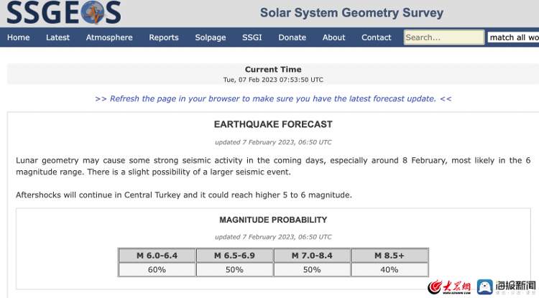Go to the Latest menu item
This screenshot has width=539, height=298.
[57, 37]
